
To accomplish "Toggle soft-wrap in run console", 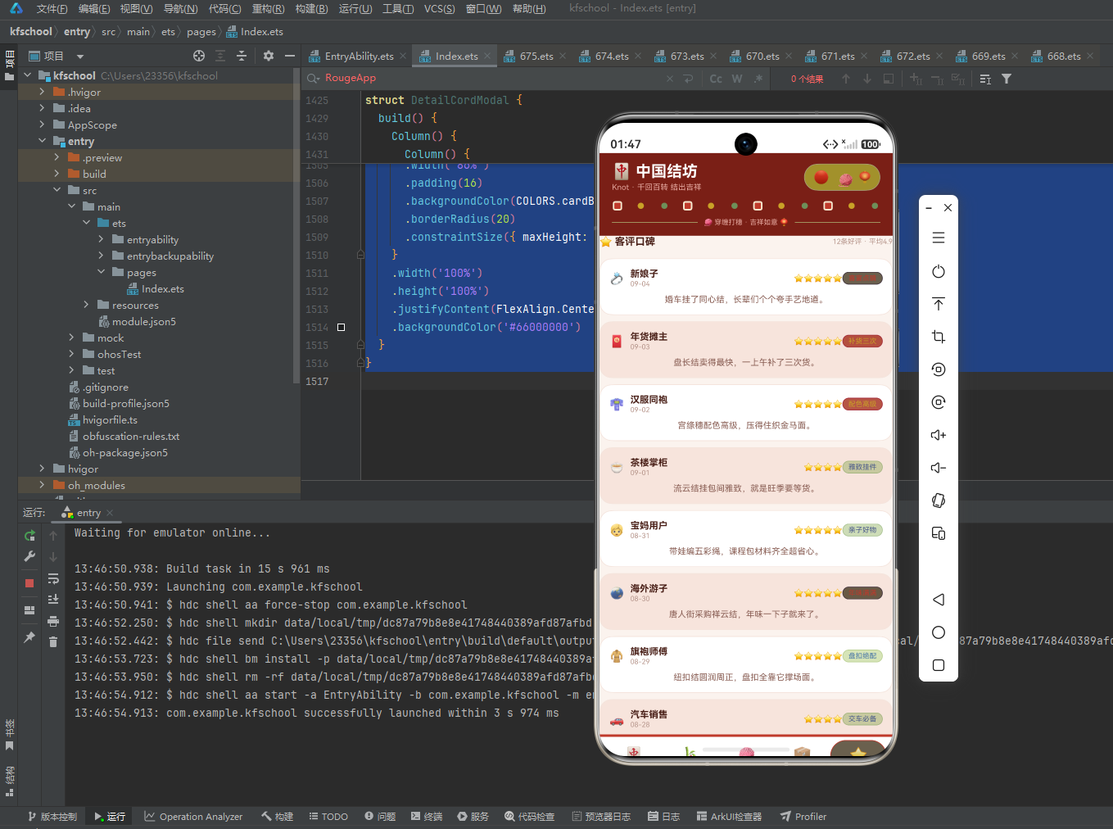I will click(x=53, y=578).
